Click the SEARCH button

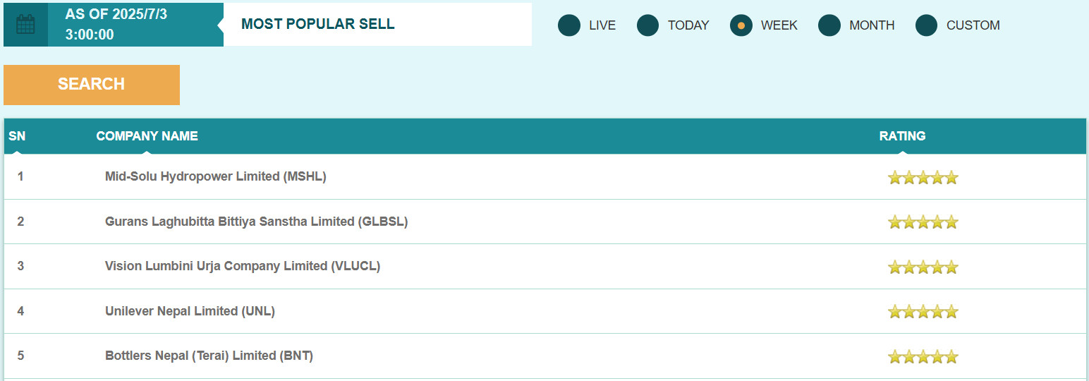92,85
